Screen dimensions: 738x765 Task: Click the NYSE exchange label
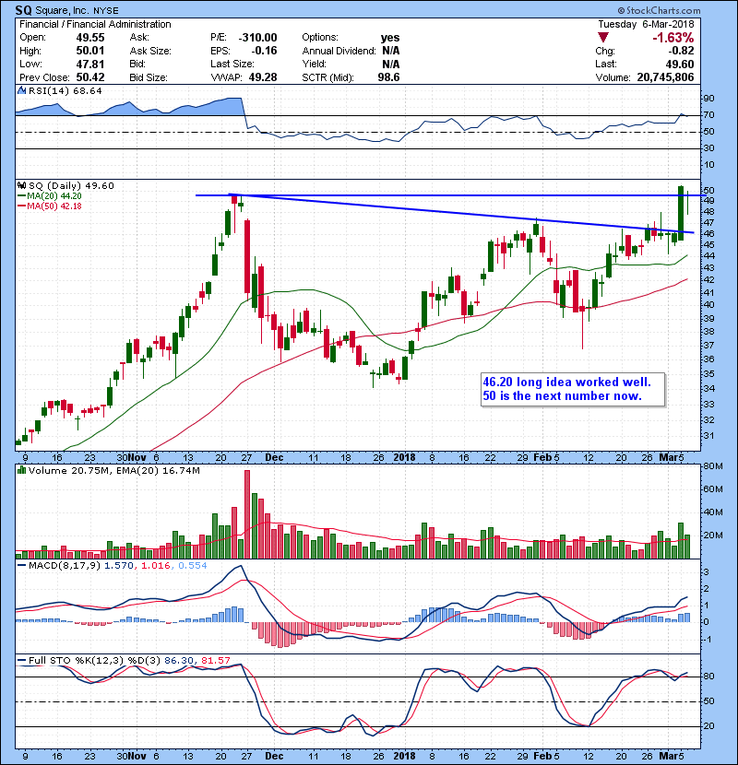[106, 11]
